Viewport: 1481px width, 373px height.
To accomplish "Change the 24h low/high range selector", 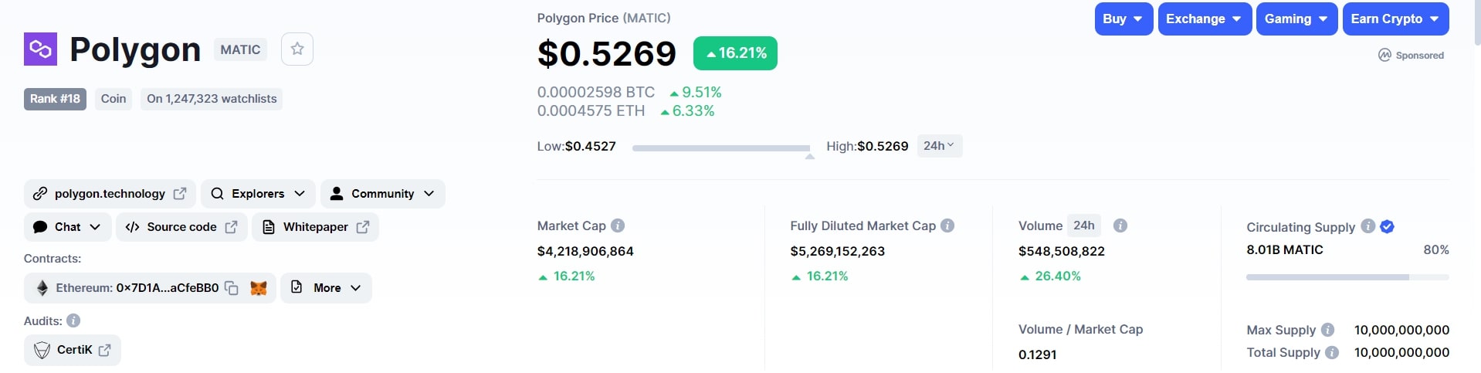I will (x=939, y=146).
